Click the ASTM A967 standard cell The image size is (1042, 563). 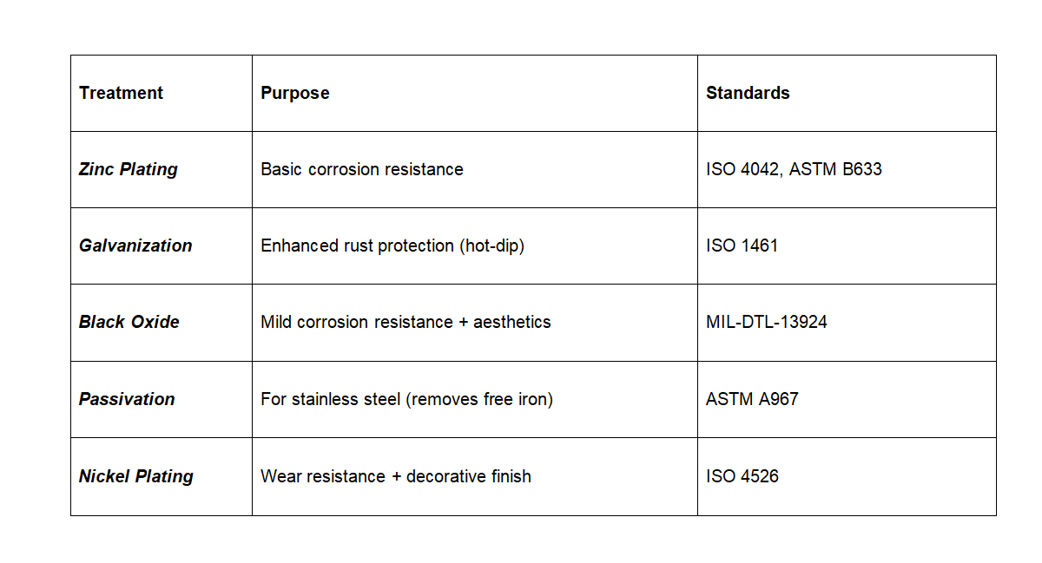point(847,399)
